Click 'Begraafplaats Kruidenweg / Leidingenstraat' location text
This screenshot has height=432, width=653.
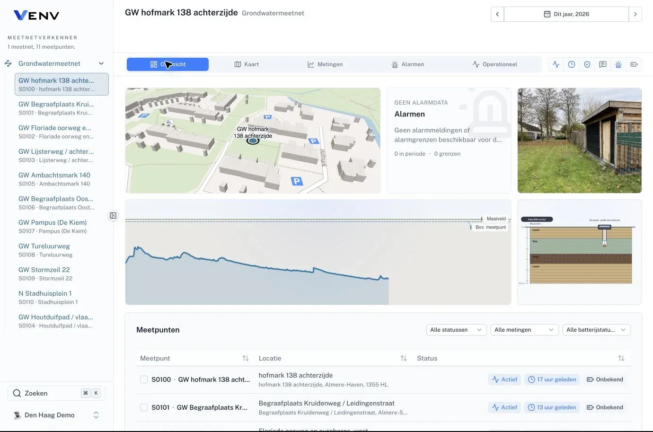[x=326, y=403]
